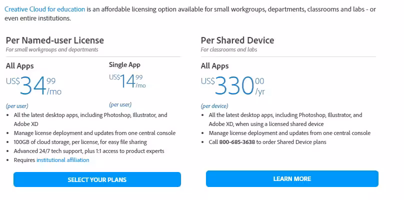Click the 'For small workgroups and departments' subtitle
This screenshot has width=404, height=200.
click(x=52, y=49)
